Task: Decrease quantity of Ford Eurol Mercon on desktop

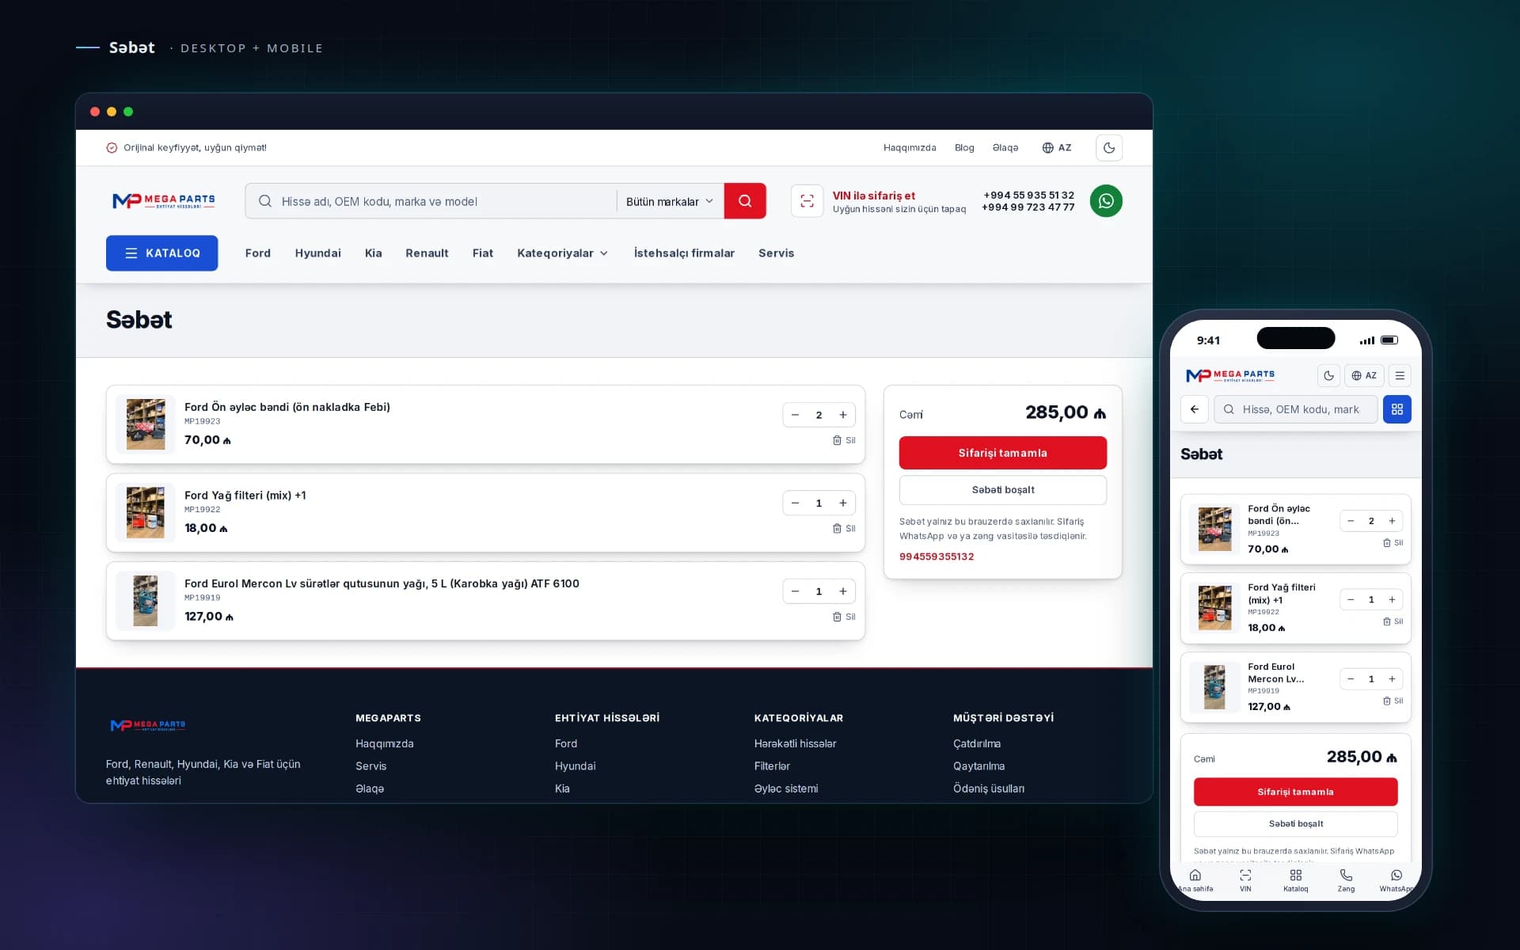Action: tap(795, 591)
